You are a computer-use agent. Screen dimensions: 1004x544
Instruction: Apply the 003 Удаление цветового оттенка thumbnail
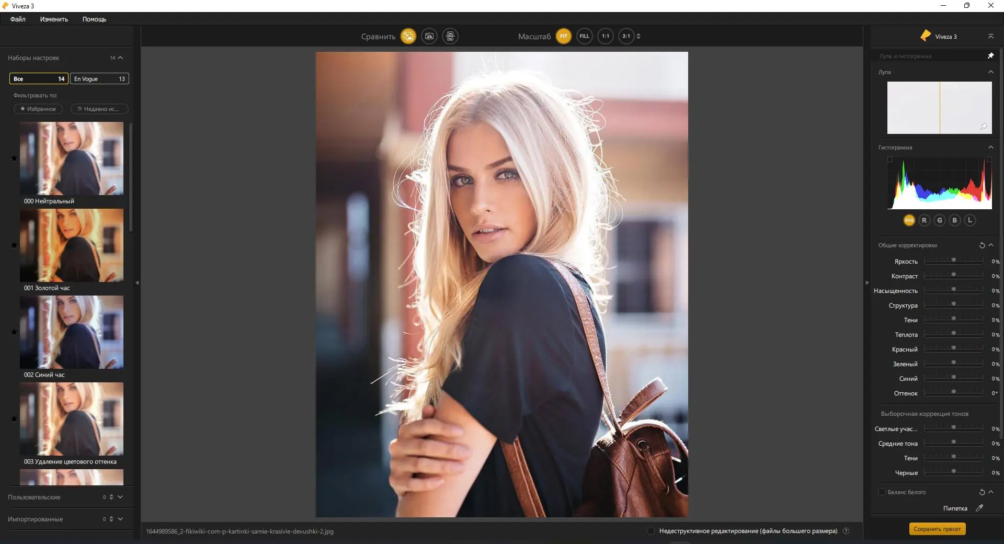72,418
